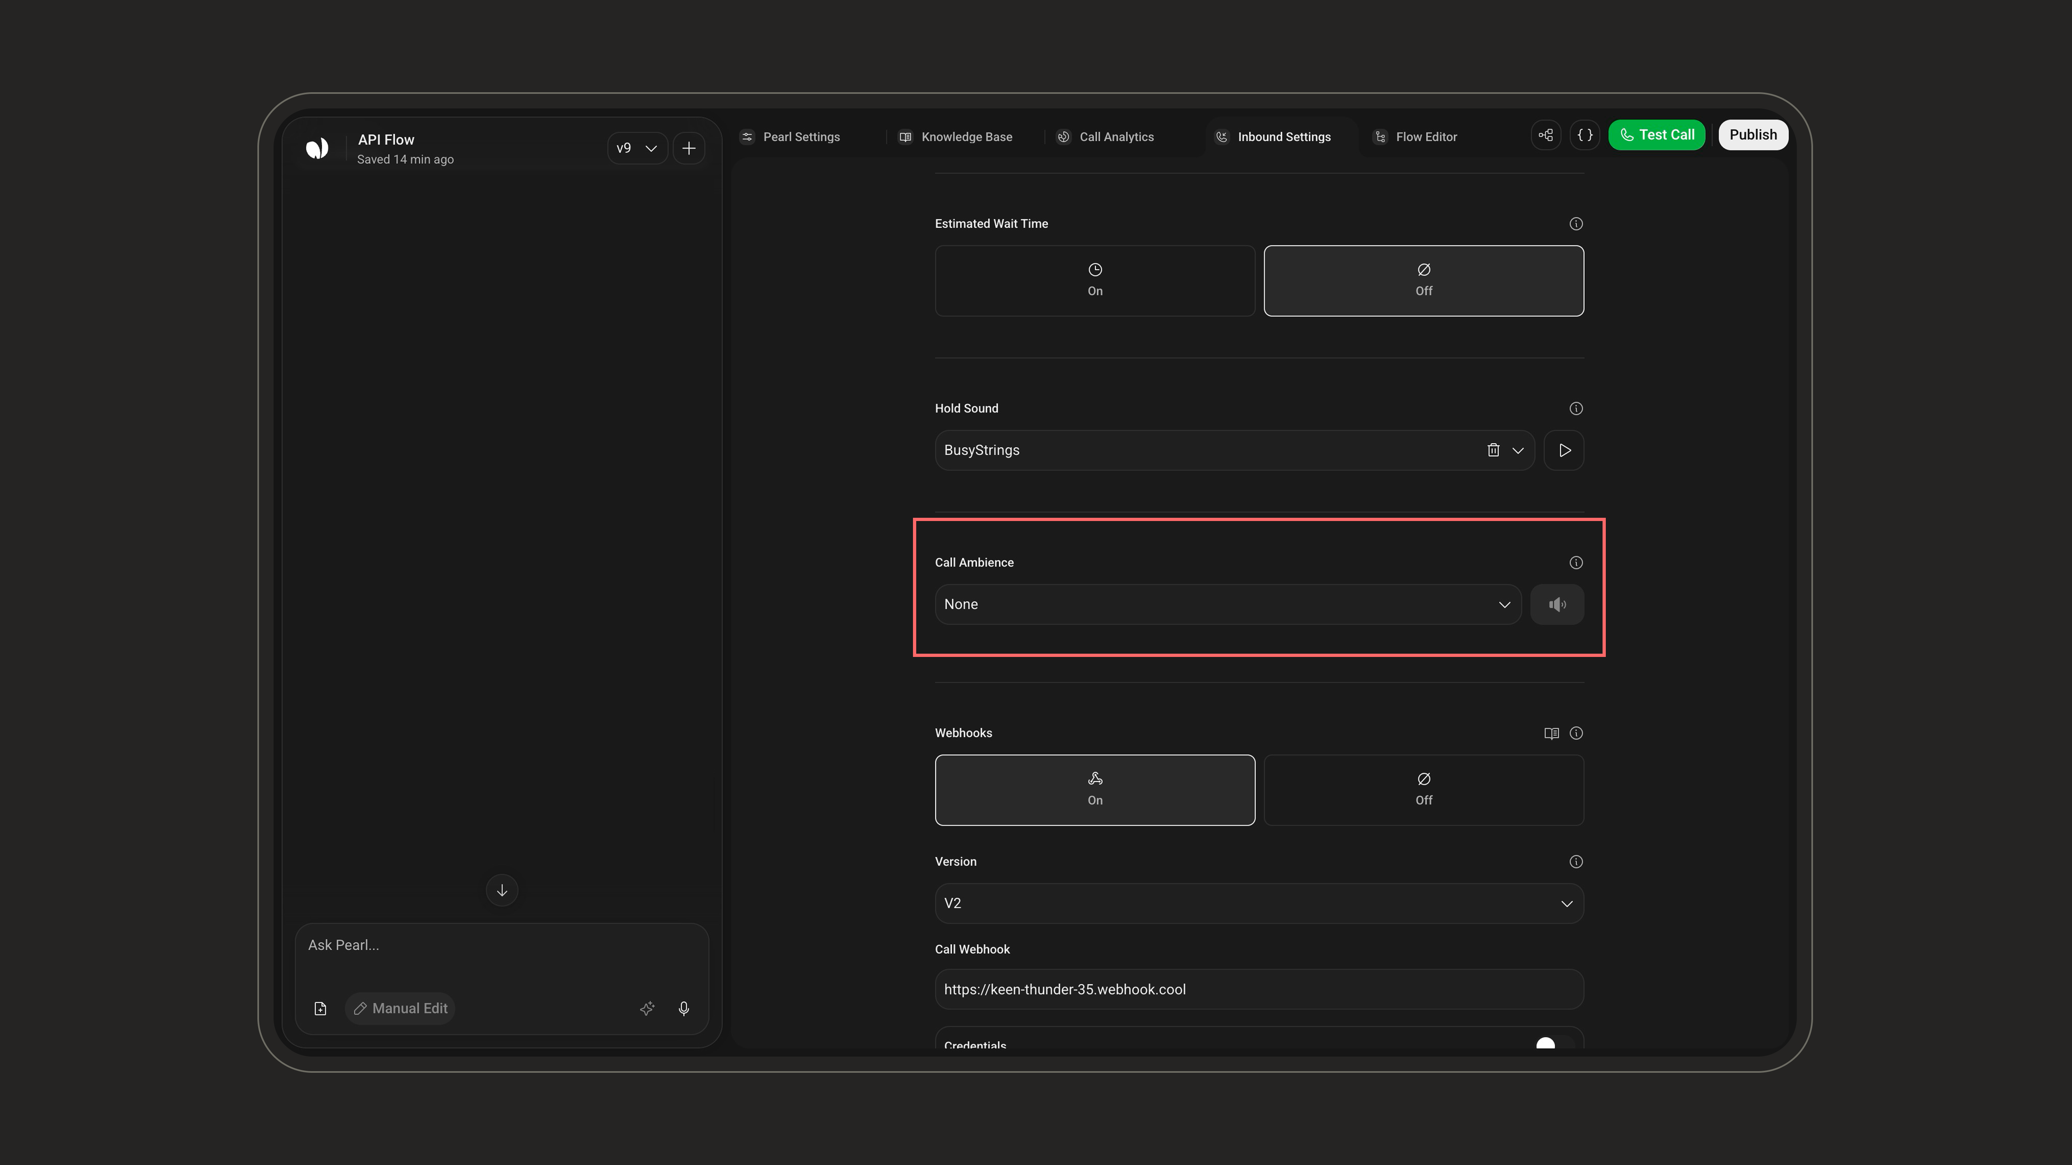Preview call ambience with speaker button
This screenshot has height=1165, width=2072.
click(x=1556, y=605)
